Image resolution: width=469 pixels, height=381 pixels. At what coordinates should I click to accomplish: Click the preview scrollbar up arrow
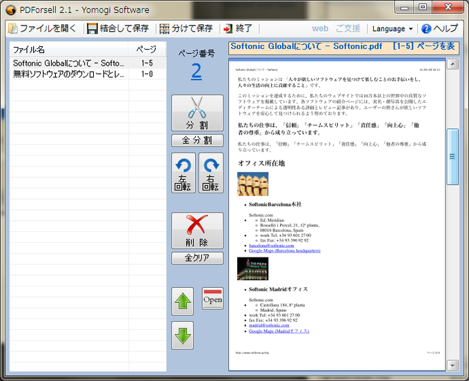(453, 64)
